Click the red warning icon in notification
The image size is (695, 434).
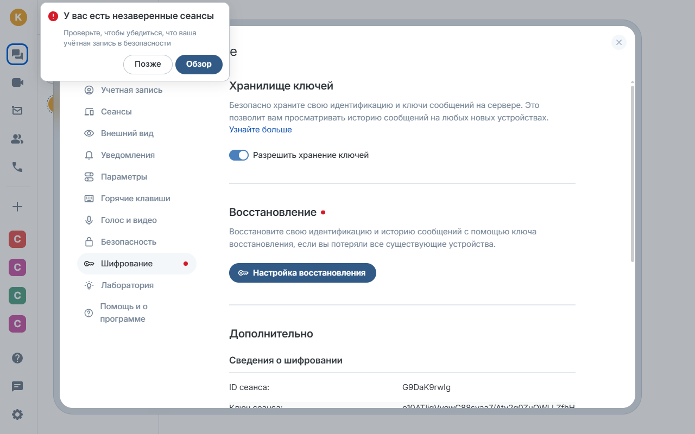53,16
